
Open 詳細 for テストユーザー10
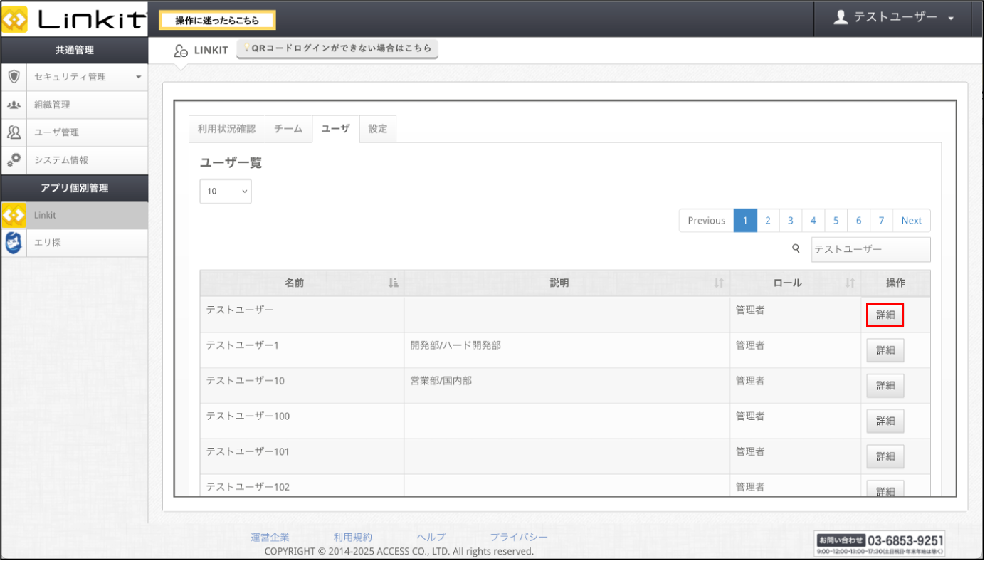(885, 385)
